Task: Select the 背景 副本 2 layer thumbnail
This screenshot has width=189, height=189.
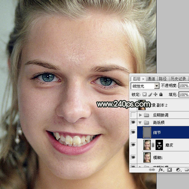Action: click(x=142, y=105)
